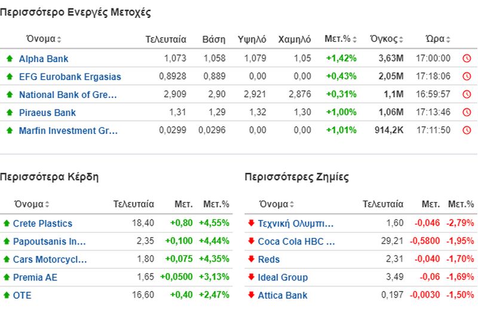Screen dimensions: 478x312
Task: Sort the losers table by Όνομα
Action: [x=277, y=204]
